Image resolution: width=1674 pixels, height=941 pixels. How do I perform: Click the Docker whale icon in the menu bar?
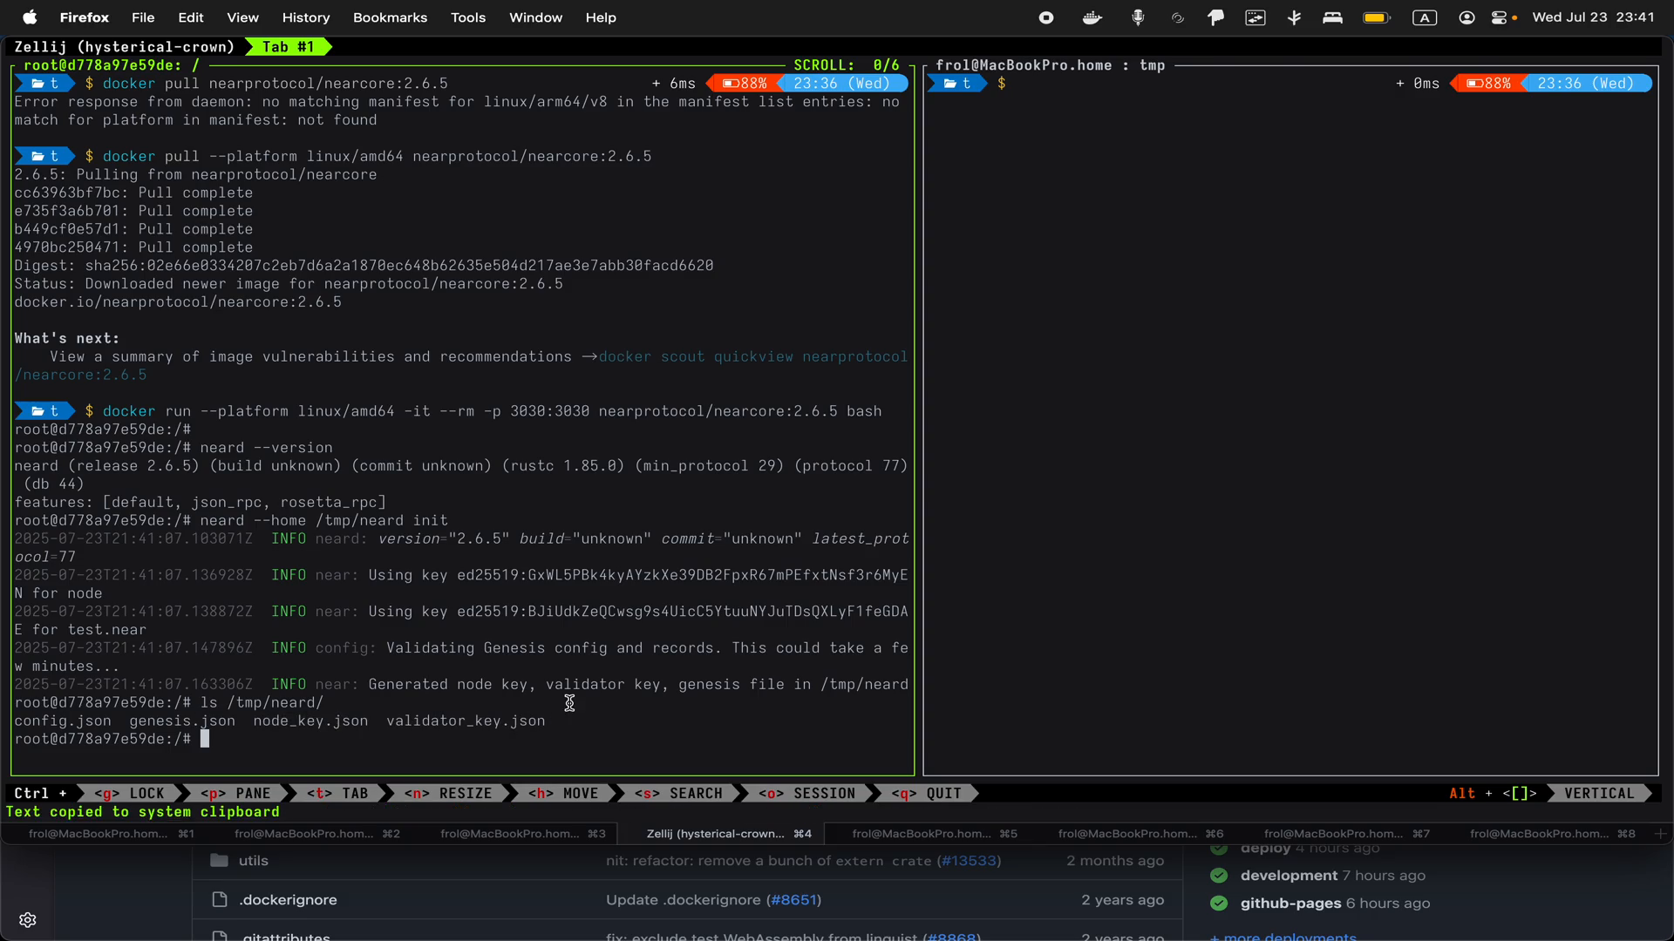coord(1092,17)
